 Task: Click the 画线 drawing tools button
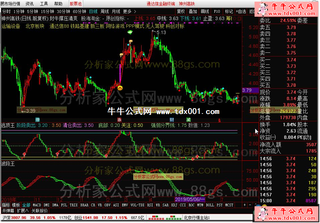(x=205, y=11)
